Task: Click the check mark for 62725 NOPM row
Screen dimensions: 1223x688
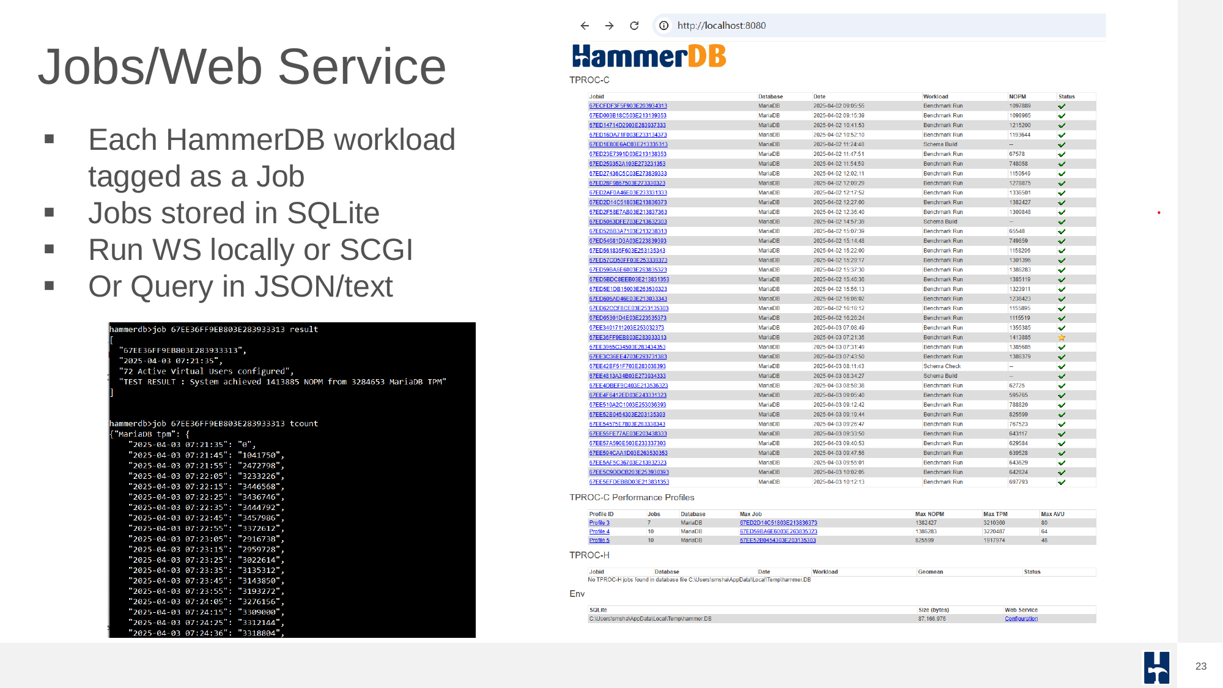Action: 1062,386
